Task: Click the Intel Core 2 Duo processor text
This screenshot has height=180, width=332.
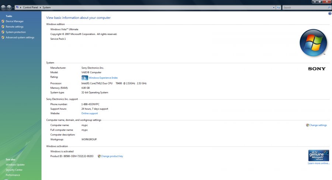Action: point(114,84)
